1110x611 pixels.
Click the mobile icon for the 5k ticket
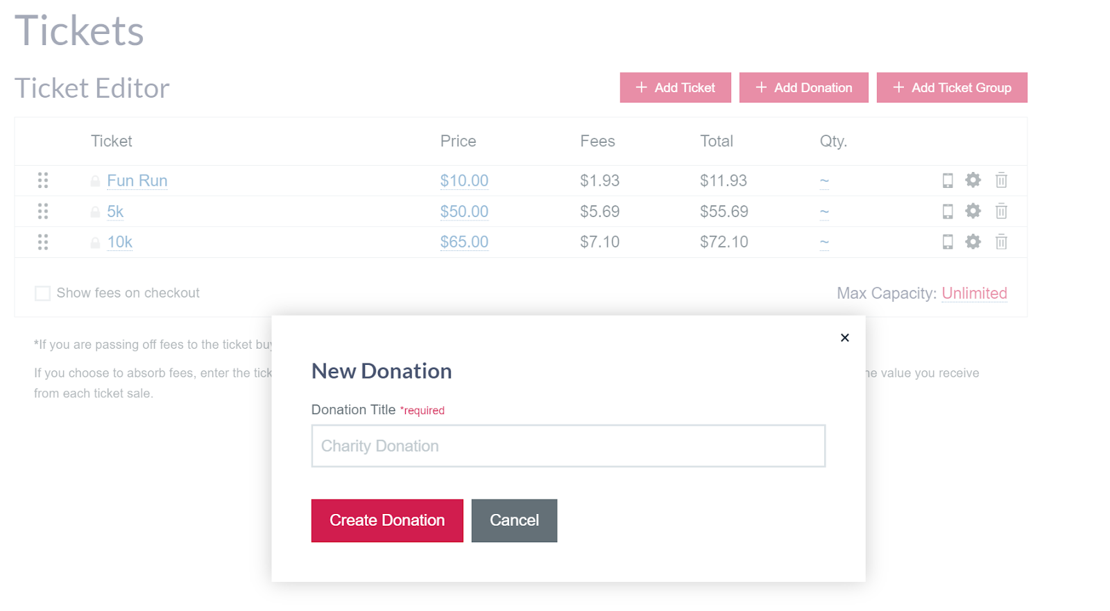(948, 211)
